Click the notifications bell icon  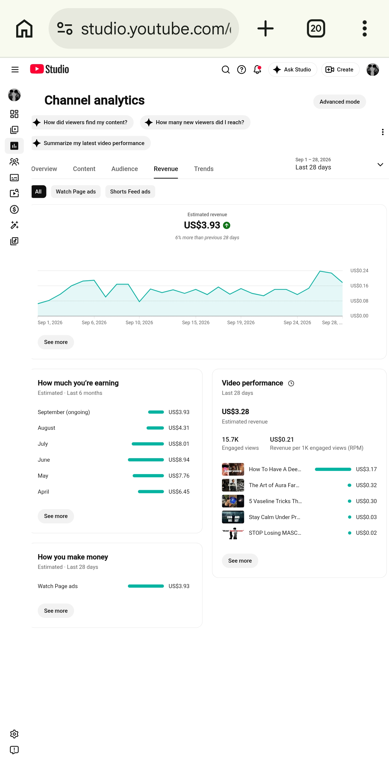point(257,70)
